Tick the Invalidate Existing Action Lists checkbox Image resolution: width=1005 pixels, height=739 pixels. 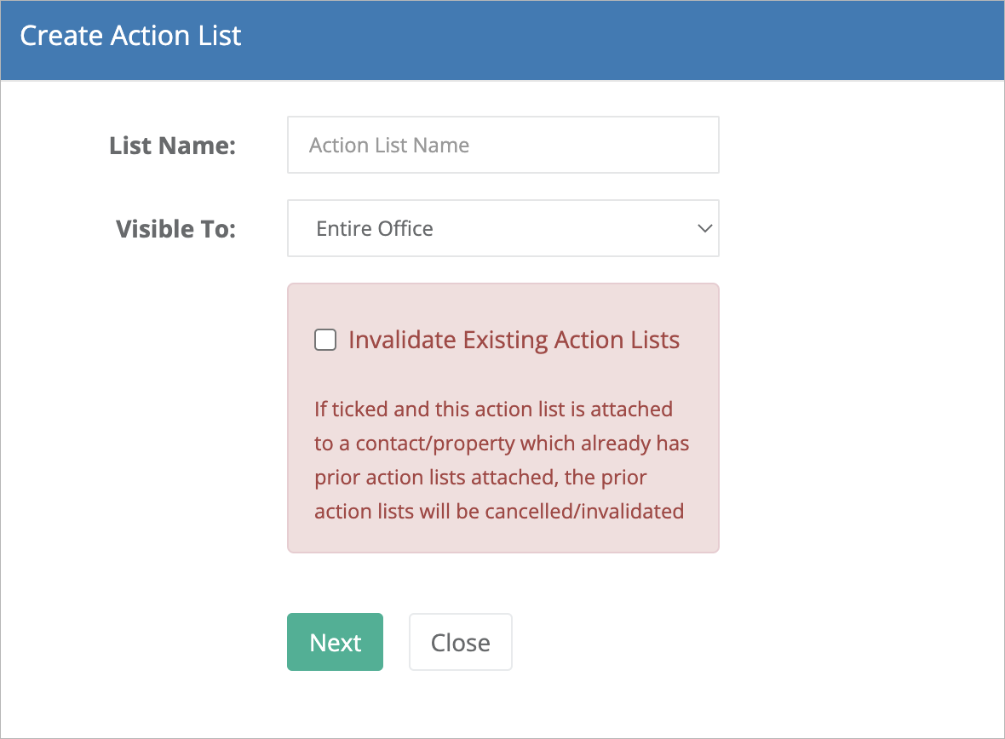(x=325, y=340)
